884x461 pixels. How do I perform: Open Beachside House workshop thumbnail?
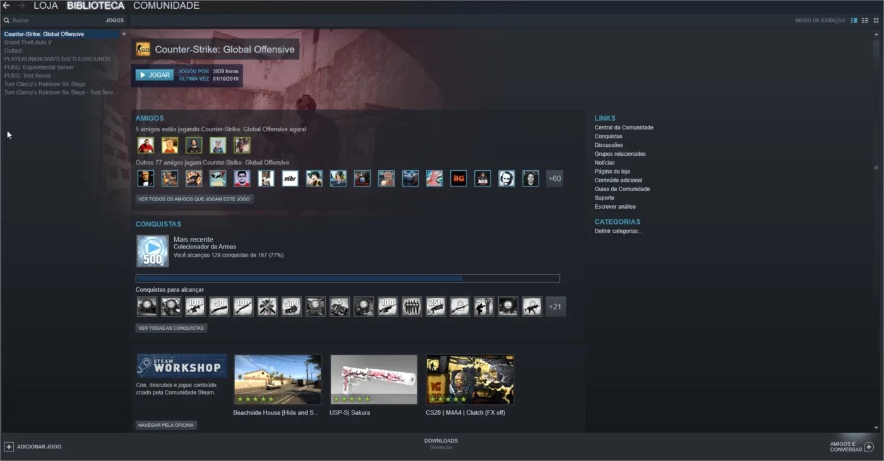[278, 380]
